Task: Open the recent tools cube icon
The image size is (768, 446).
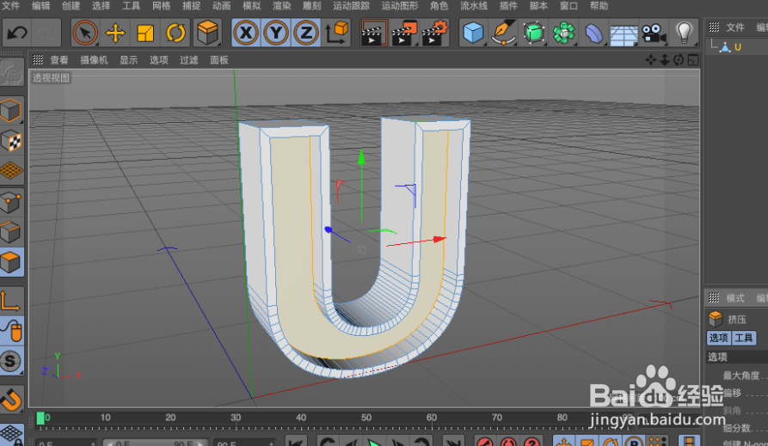Action: point(207,34)
